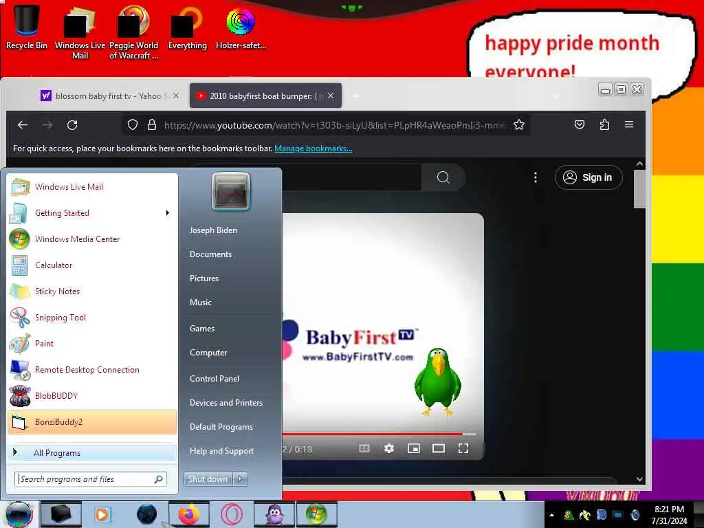Viewport: 704px width, 528px height.
Task: Launch Windows Live Mail from Start menu
Action: 92,187
